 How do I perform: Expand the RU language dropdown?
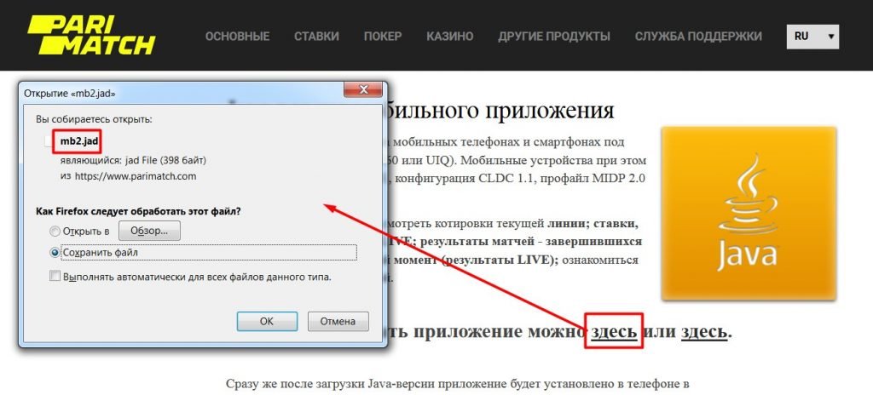(812, 37)
